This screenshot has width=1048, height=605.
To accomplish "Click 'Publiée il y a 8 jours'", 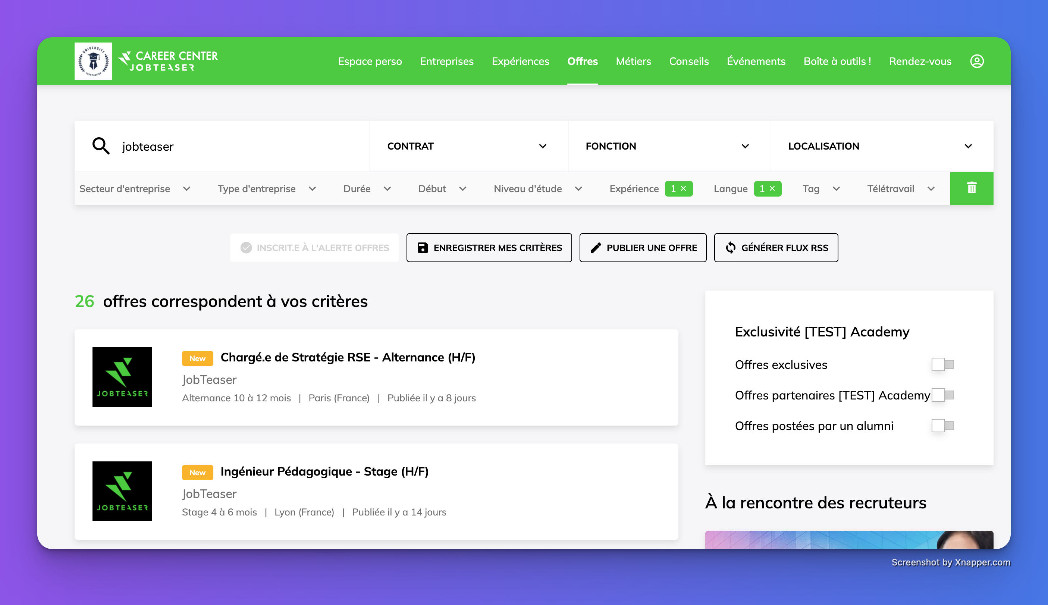I will [432, 398].
